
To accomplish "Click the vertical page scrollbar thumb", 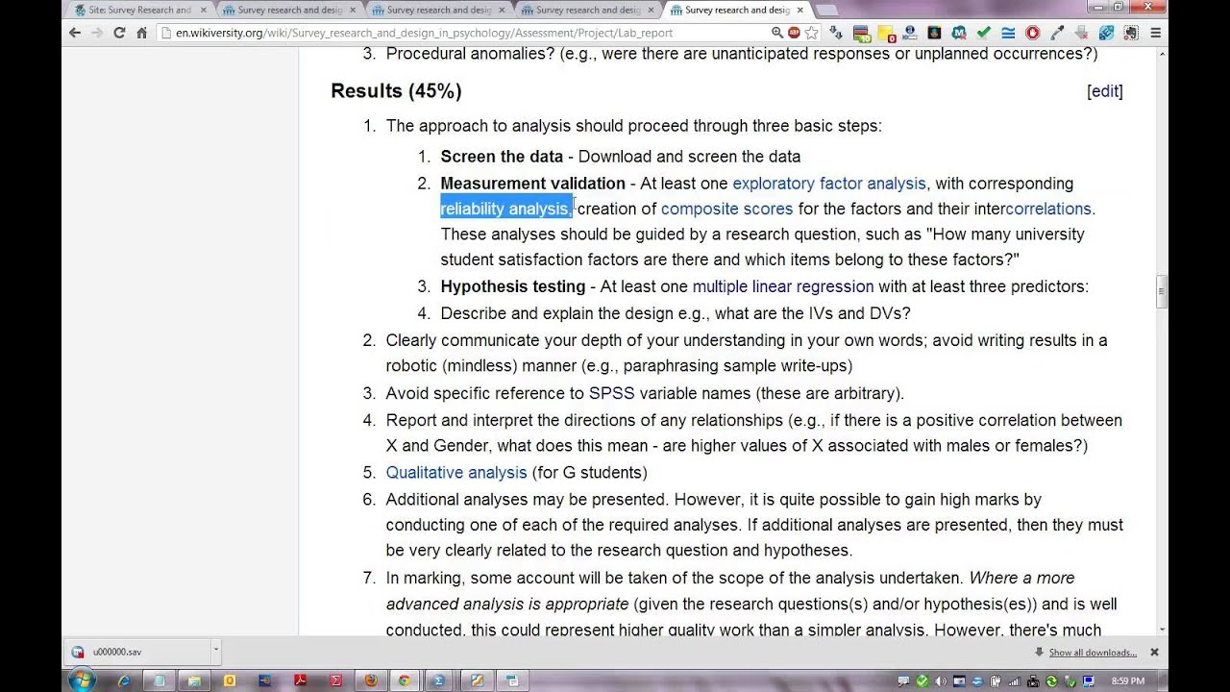I will [1162, 291].
